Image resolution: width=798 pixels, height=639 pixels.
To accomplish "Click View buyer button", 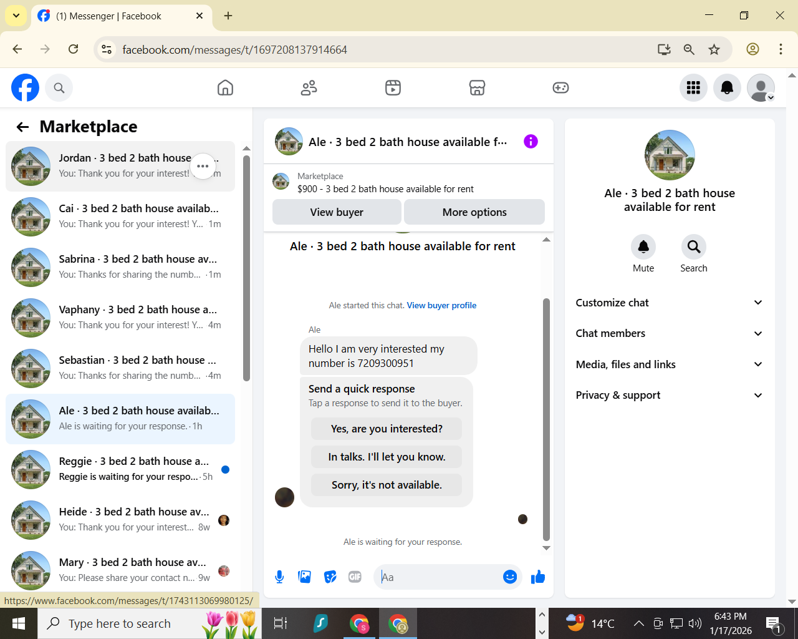I will [337, 212].
